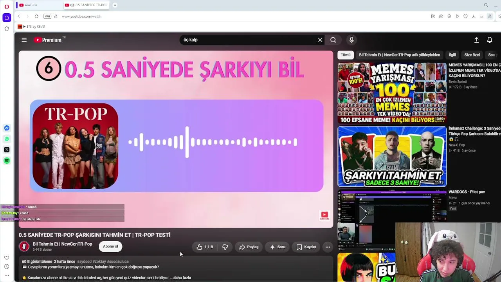Open the YouTube create/upload button

coord(476,40)
